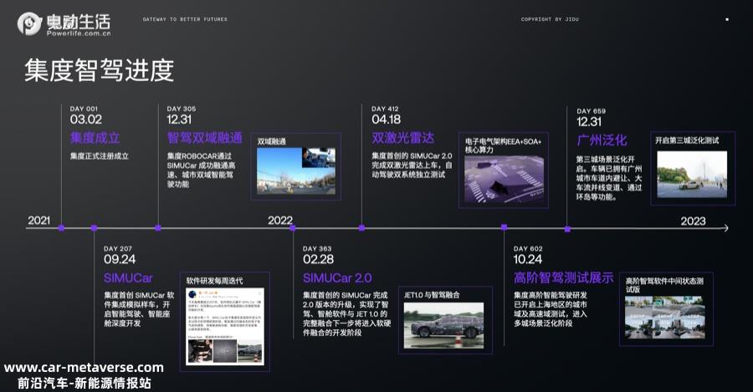
Task: Select the purple SIMUCar heading under 09.24
Action: pyautogui.click(x=128, y=277)
